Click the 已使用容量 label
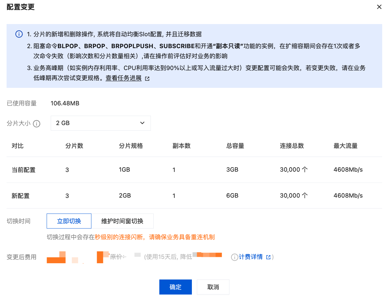The image size is (385, 302). [22, 103]
